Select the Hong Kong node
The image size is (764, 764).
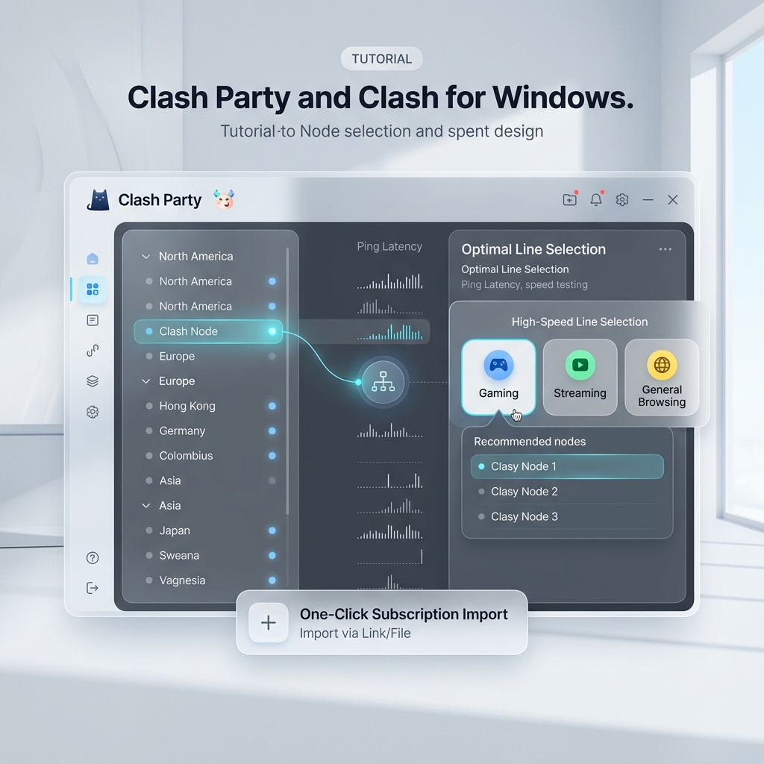click(209, 406)
